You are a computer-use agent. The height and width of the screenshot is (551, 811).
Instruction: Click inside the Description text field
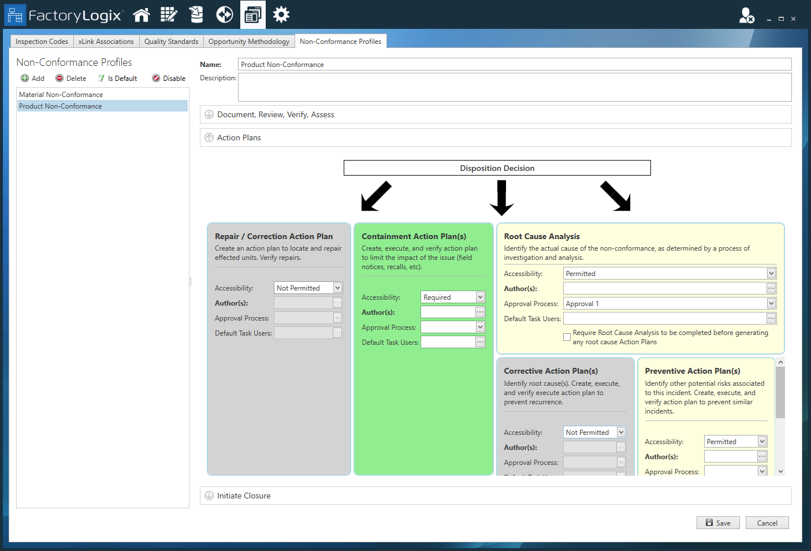point(514,87)
